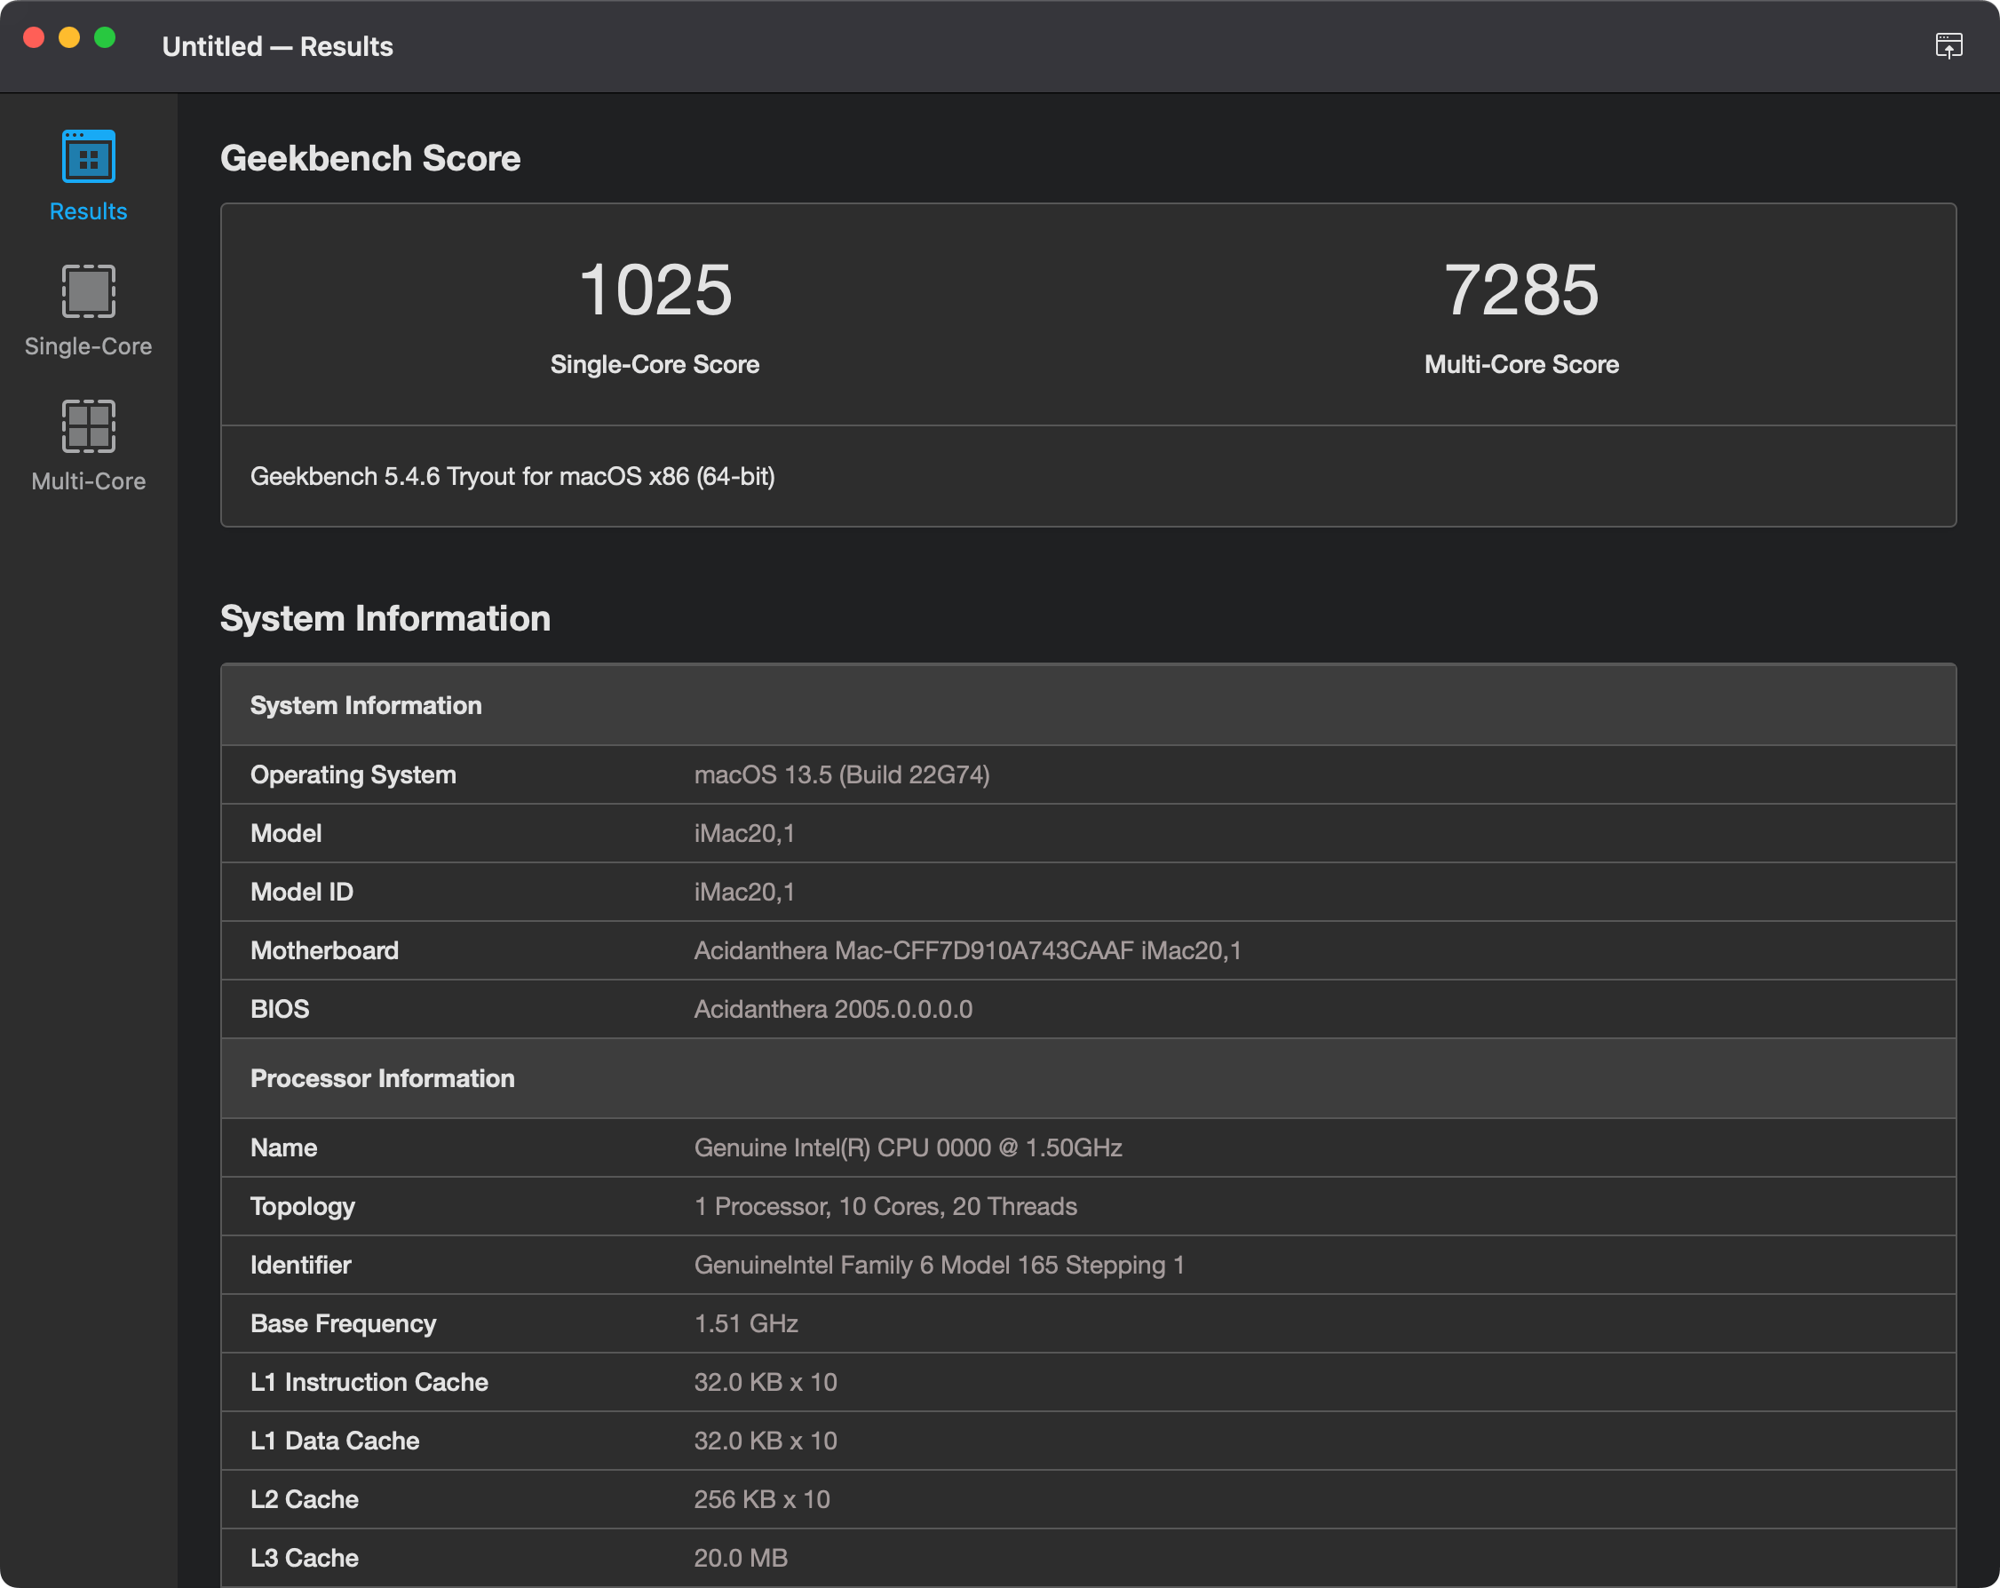The height and width of the screenshot is (1588, 2000).
Task: Click the red close window button
Action: pyautogui.click(x=35, y=38)
